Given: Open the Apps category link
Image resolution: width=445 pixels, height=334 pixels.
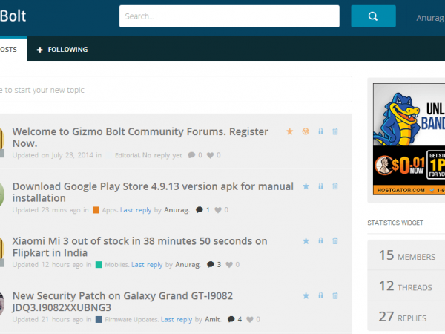Looking at the screenshot, I should pos(110,210).
